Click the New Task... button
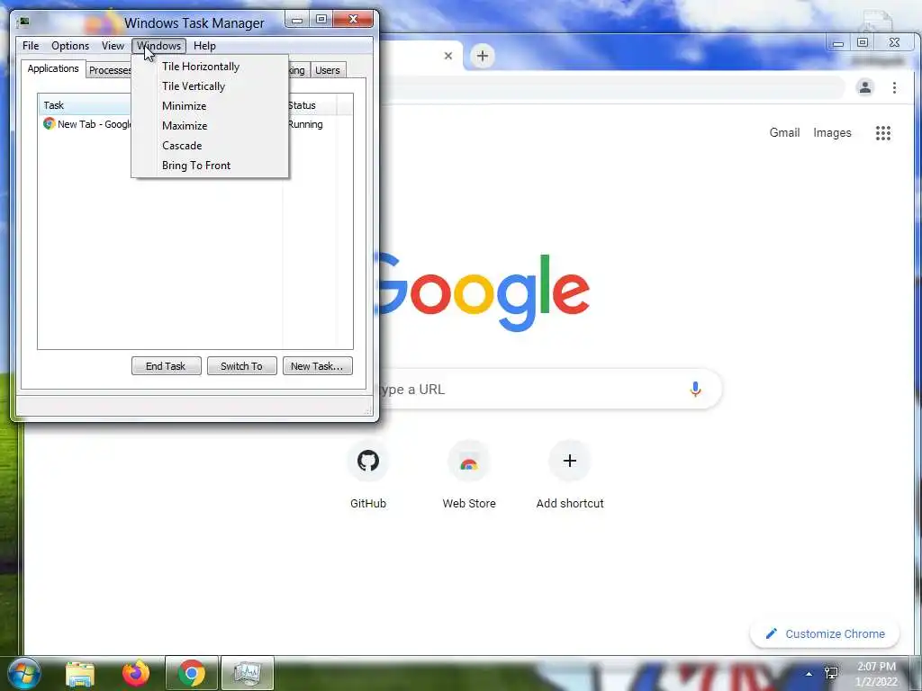Viewport: 922px width, 691px height. pos(318,366)
